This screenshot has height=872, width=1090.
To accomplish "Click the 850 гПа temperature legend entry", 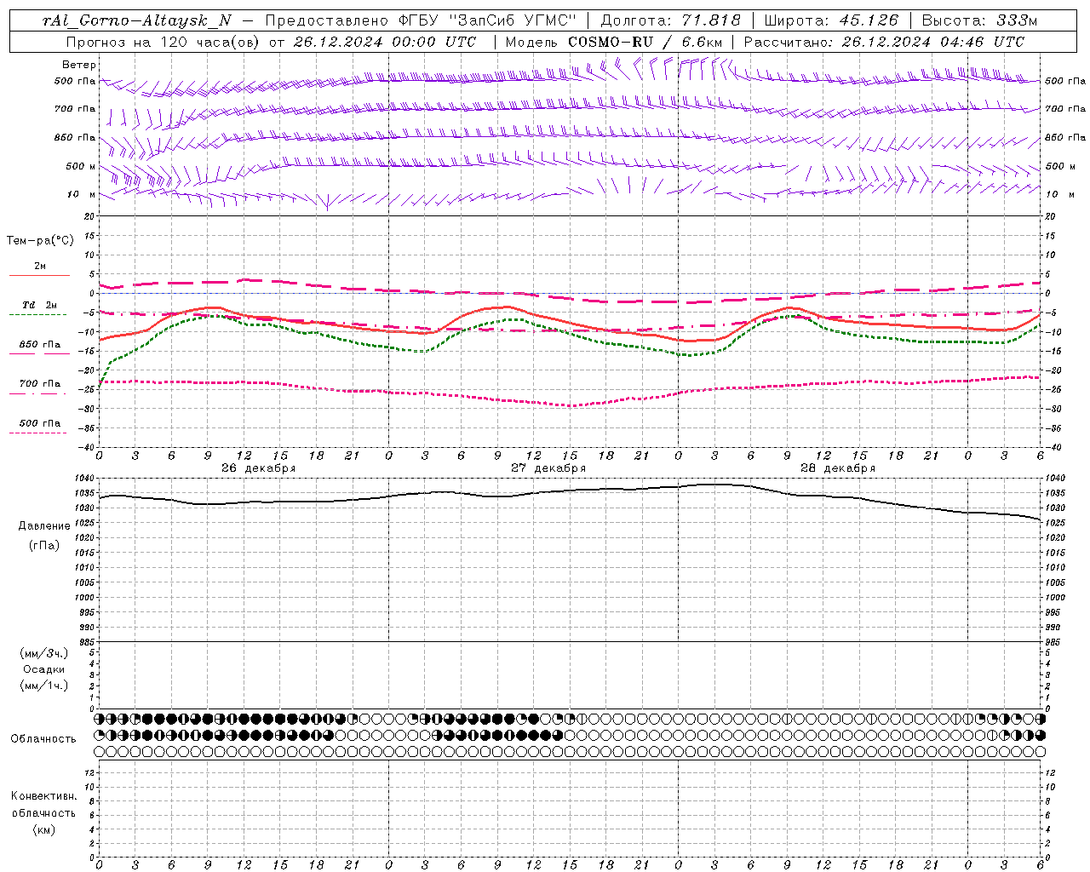I will pos(39,345).
